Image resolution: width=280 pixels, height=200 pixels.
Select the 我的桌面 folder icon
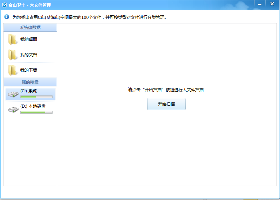click(x=13, y=40)
